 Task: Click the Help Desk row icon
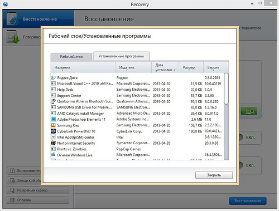[x=54, y=90]
